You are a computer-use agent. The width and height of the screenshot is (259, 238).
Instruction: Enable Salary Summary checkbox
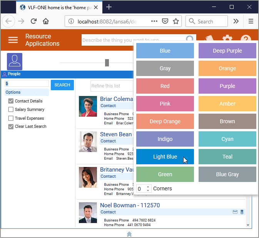pos(11,109)
